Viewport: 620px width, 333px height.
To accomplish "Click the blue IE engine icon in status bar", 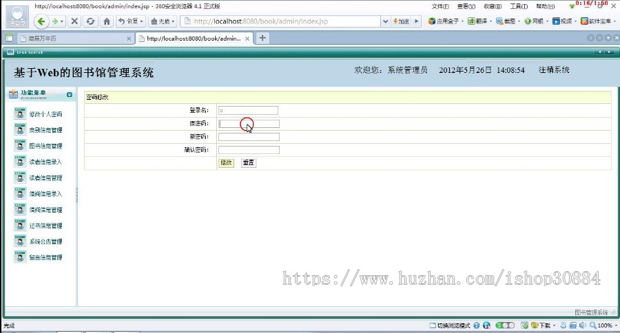I will [477, 325].
